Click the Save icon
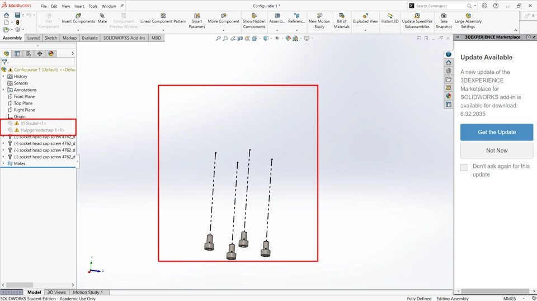Image resolution: width=537 pixels, height=301 pixels. click(17, 15)
